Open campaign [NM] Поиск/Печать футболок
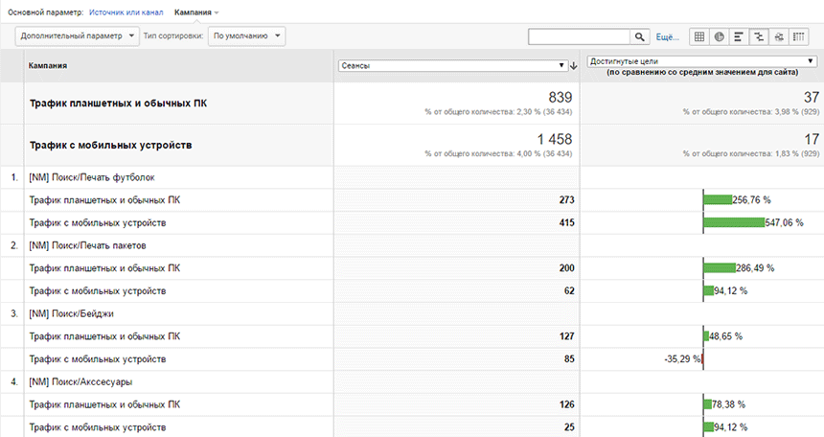 tap(92, 177)
